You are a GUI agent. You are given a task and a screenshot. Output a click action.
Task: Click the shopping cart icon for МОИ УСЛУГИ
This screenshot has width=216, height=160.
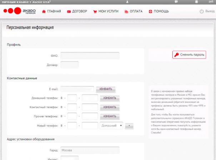[95, 11]
